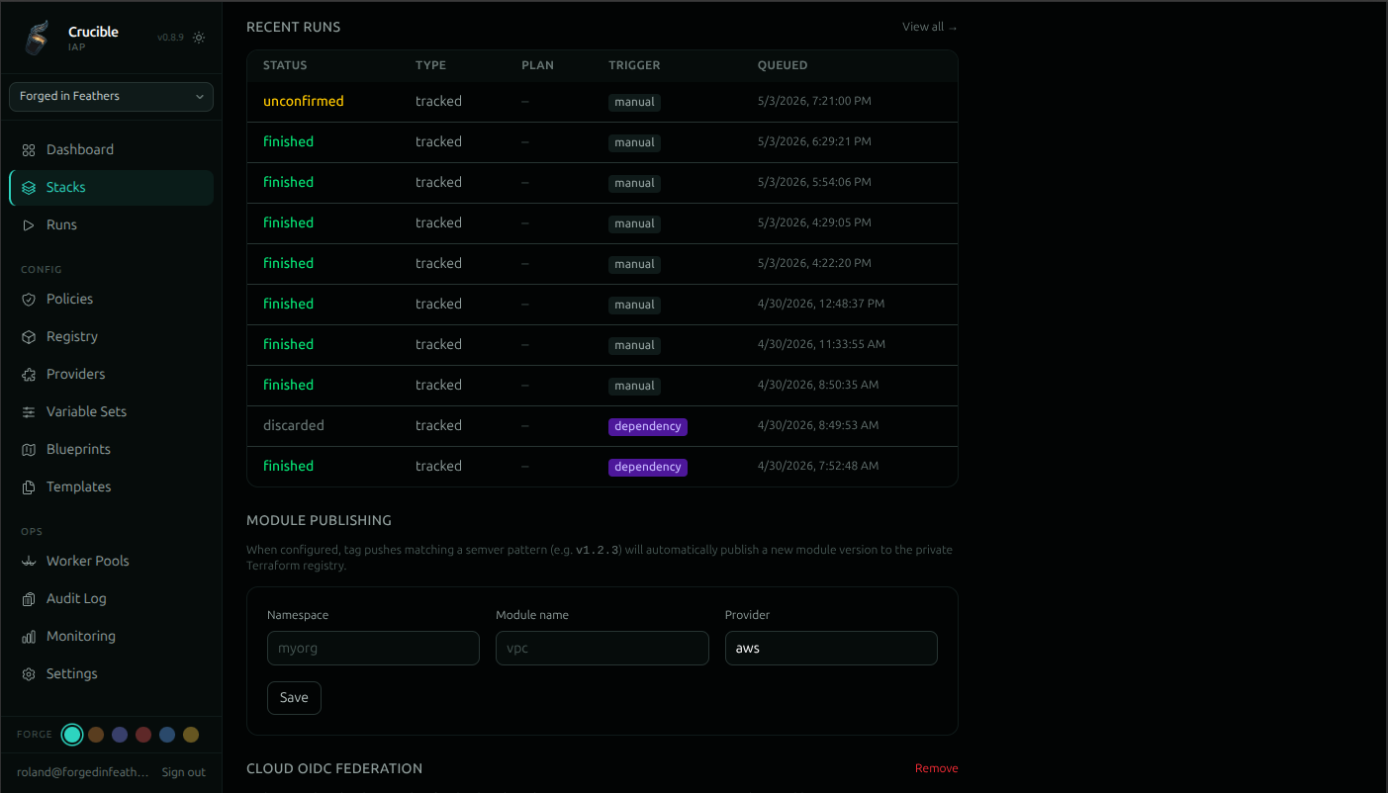Open the finished run queued 12:48:37 PM
This screenshot has height=793, width=1388.
(602, 305)
